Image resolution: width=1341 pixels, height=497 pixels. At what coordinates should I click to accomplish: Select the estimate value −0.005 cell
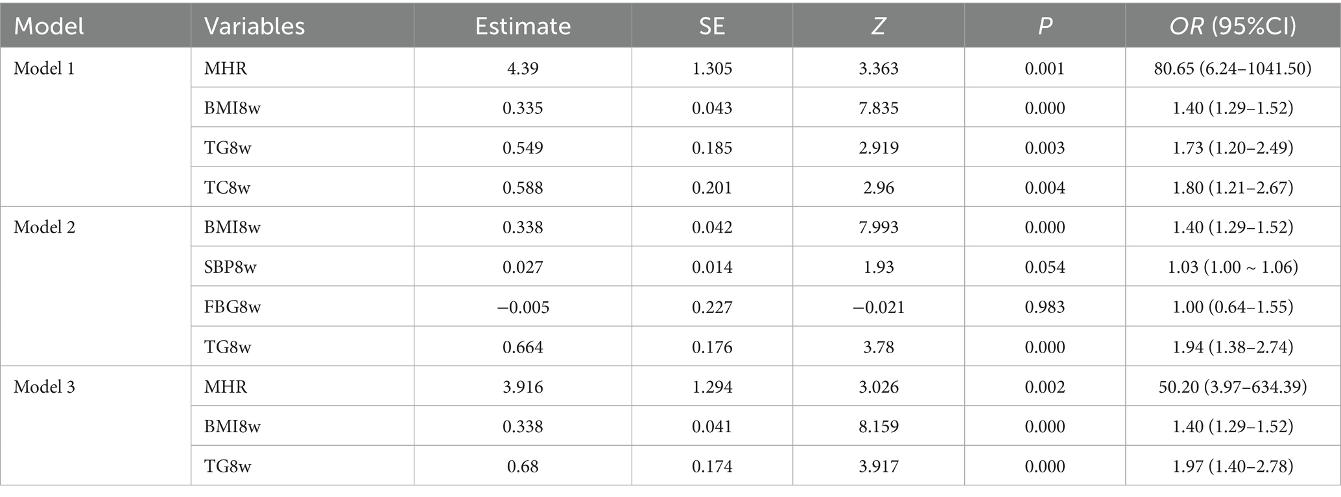tap(523, 307)
